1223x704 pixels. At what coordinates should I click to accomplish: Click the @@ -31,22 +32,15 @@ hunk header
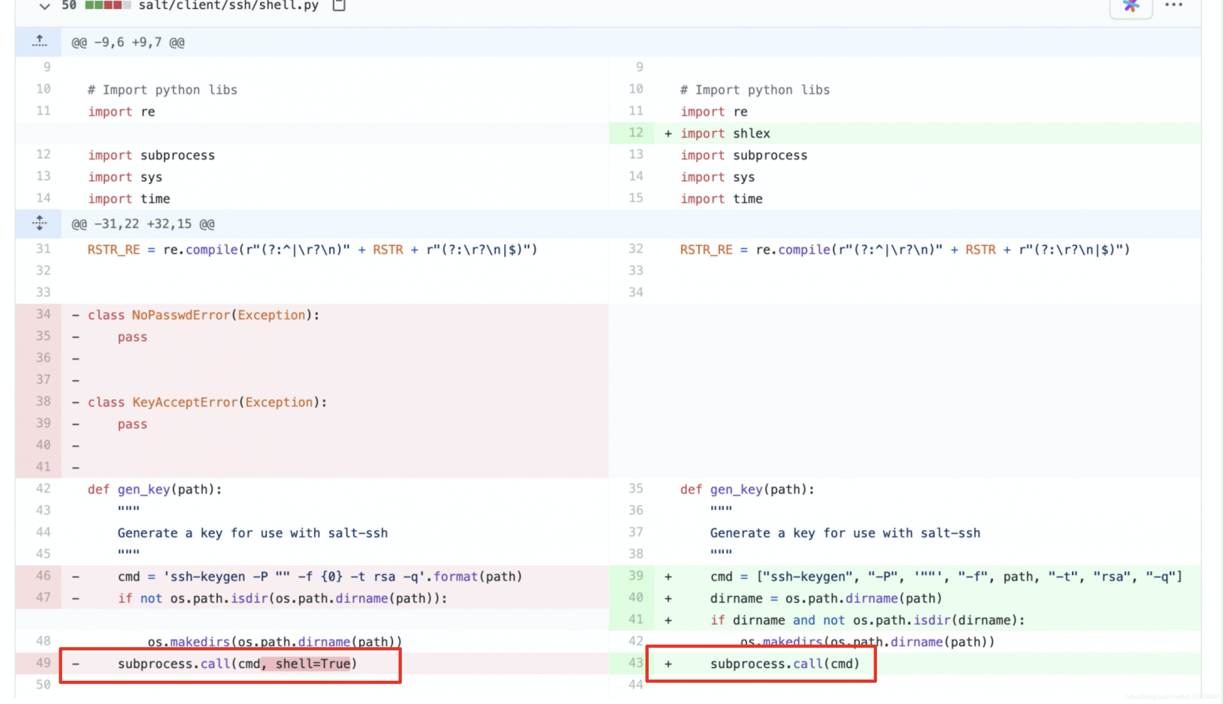point(143,224)
